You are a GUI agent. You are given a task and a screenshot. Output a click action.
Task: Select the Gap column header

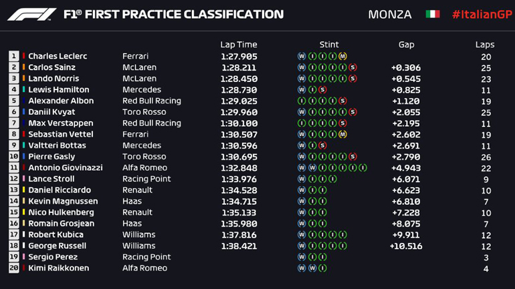pyautogui.click(x=406, y=45)
